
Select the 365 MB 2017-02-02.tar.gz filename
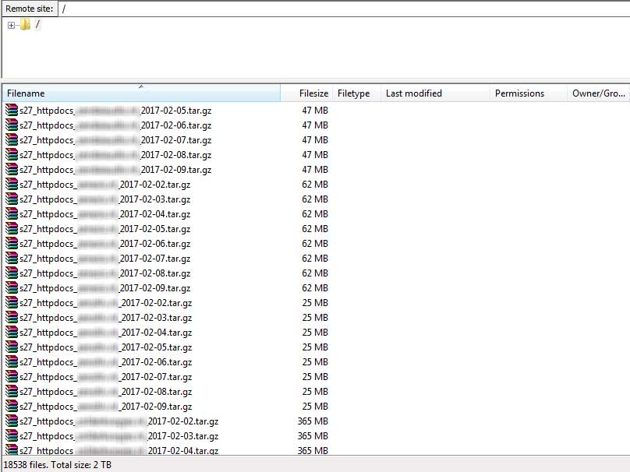coord(119,421)
